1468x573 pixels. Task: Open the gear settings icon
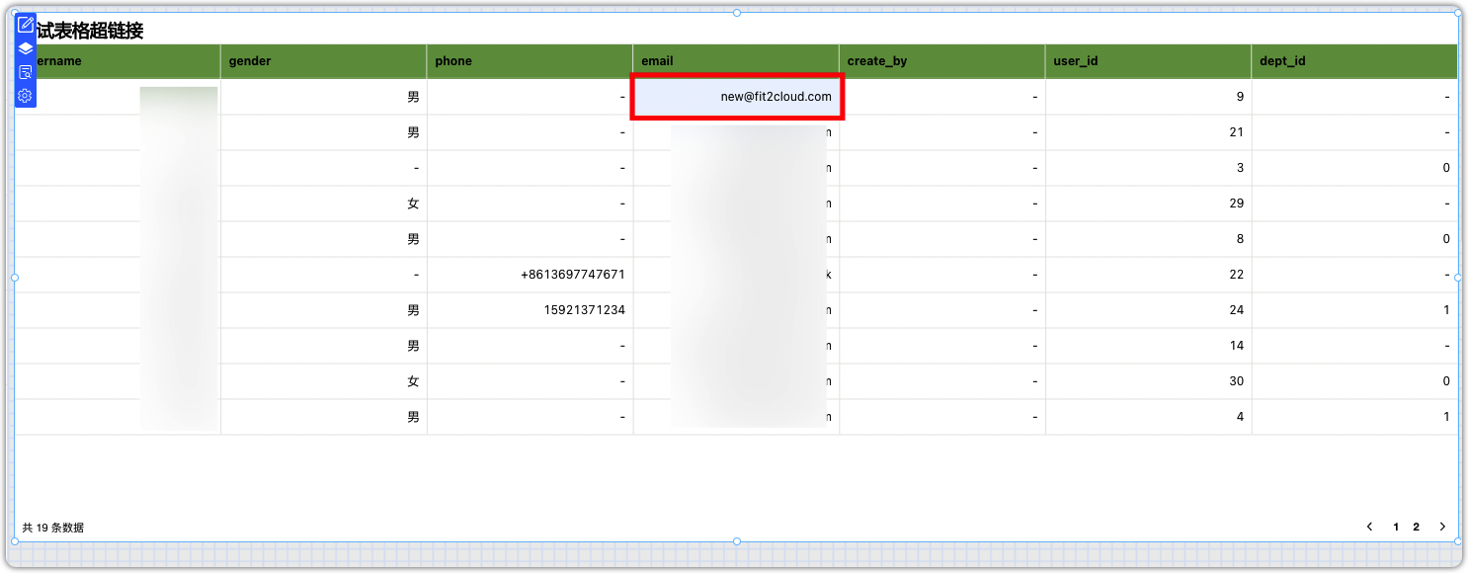pyautogui.click(x=26, y=96)
